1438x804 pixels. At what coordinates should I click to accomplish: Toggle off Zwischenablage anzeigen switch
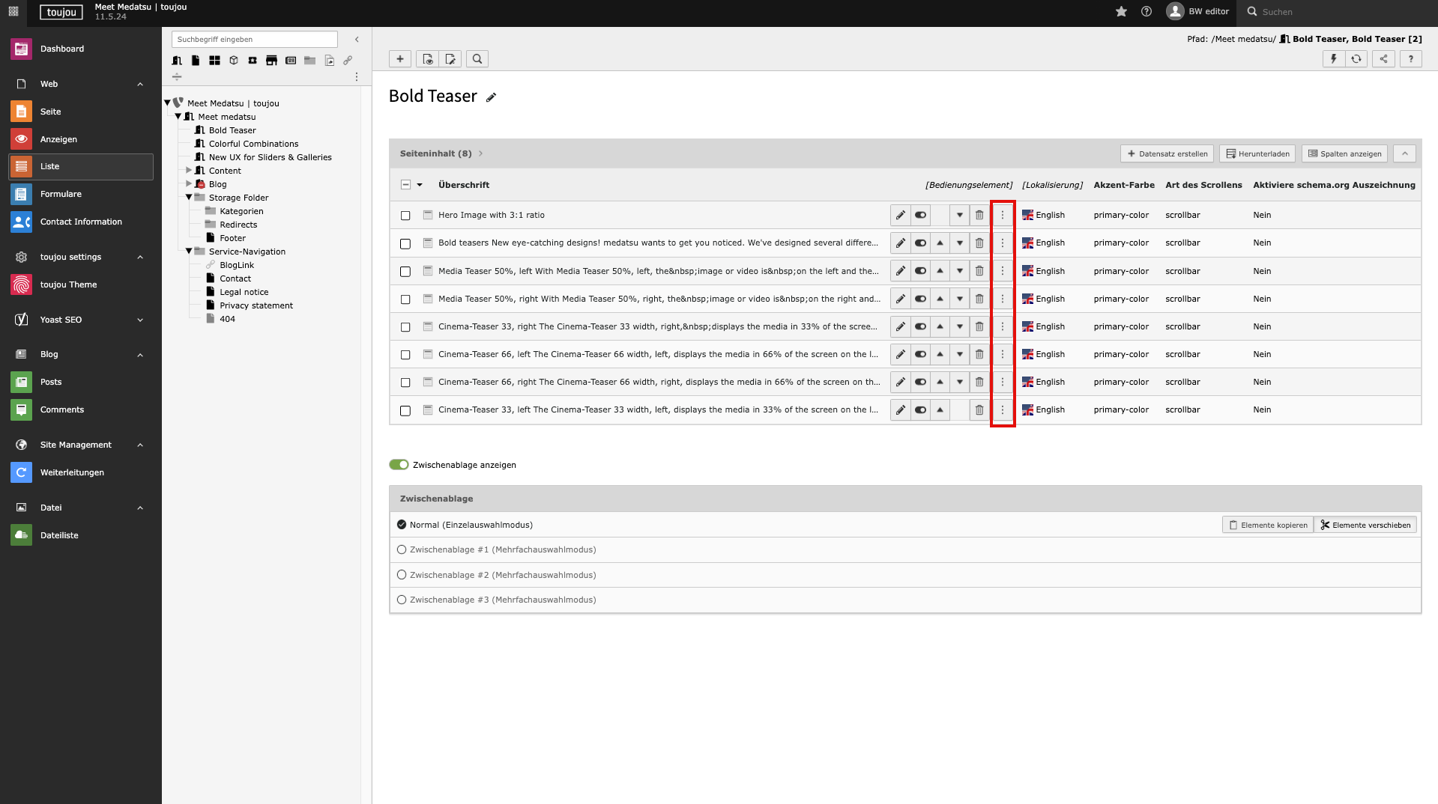[399, 465]
